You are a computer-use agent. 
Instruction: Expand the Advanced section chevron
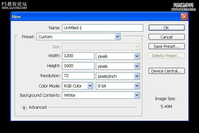pos(24,107)
